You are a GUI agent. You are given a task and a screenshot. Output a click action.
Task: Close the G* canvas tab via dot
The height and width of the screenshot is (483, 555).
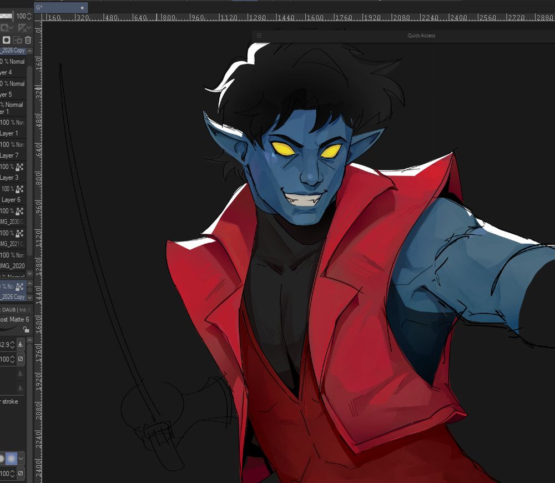82,7
